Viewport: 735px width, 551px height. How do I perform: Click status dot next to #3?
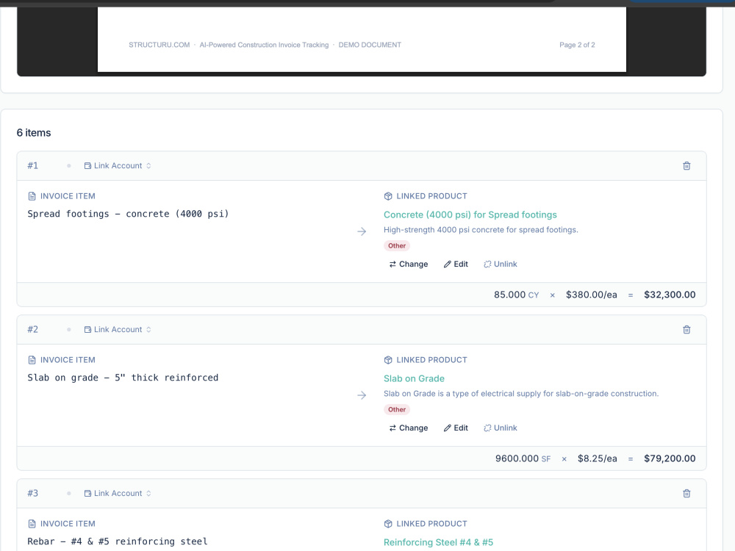69,494
